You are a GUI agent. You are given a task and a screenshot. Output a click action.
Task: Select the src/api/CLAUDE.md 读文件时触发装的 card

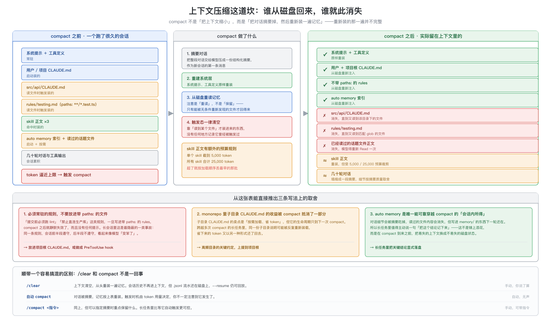(90, 90)
